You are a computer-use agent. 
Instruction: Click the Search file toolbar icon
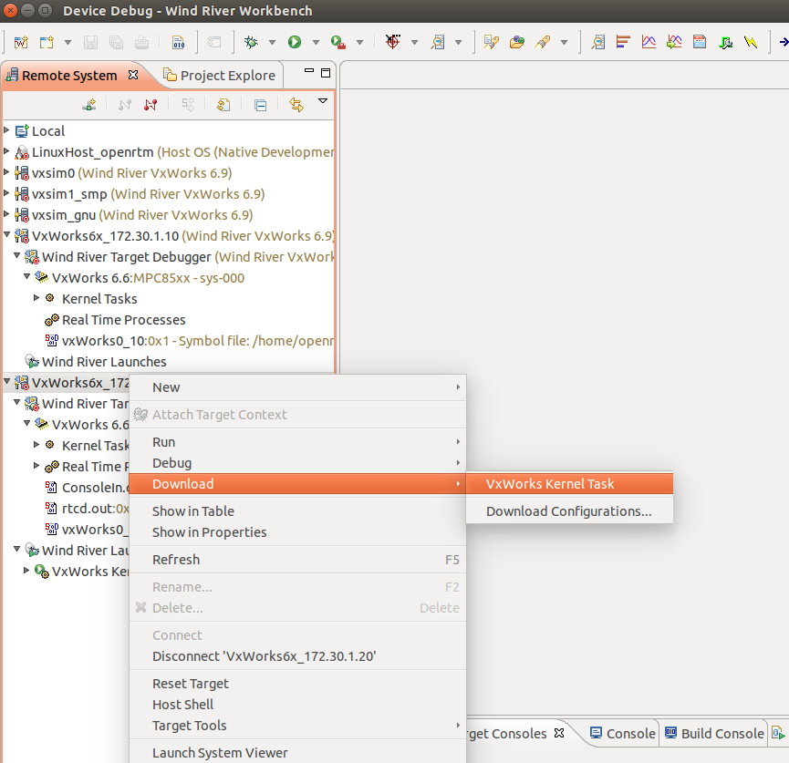point(438,42)
